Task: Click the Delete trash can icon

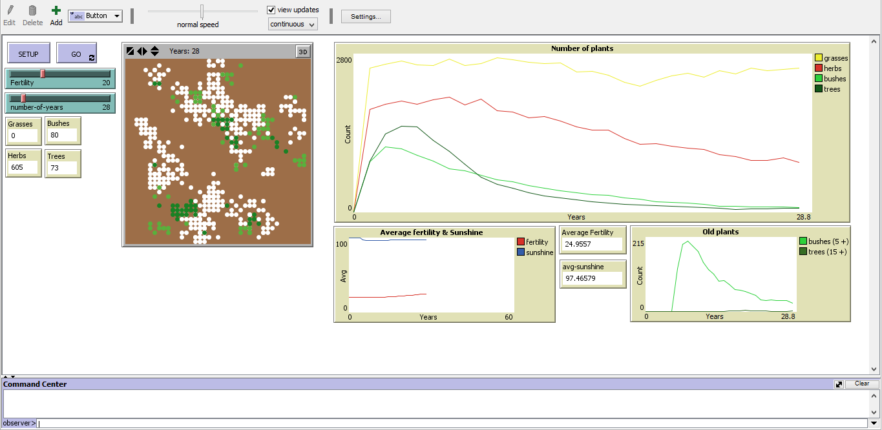Action: (32, 11)
